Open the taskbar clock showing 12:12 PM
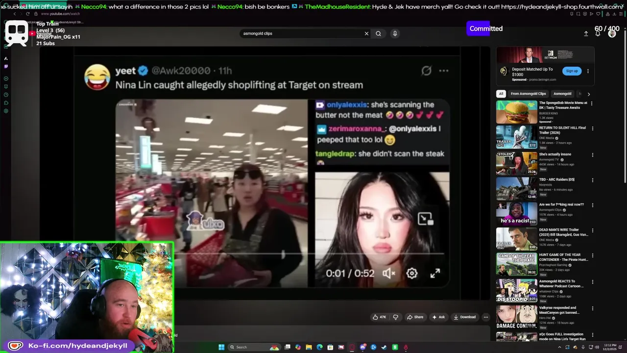 [x=610, y=347]
